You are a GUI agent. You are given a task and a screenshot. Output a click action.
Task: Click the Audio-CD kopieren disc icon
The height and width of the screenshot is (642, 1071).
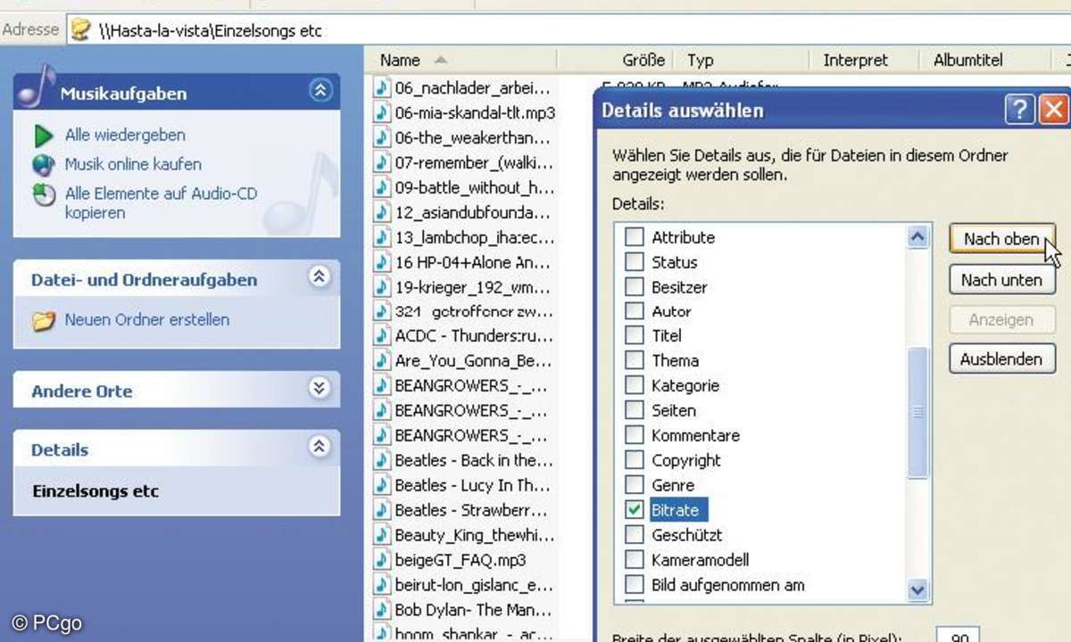pyautogui.click(x=44, y=194)
